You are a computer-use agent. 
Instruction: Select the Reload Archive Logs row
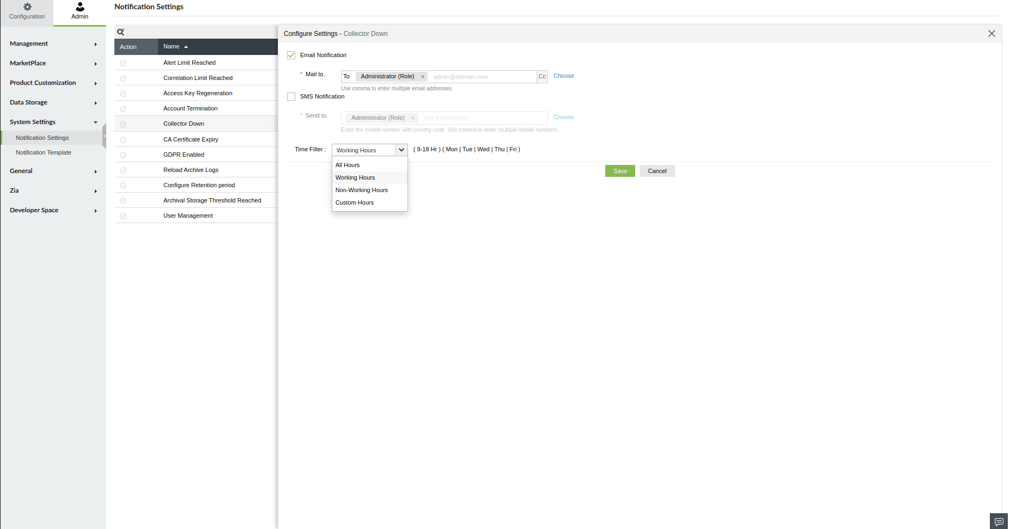click(196, 170)
